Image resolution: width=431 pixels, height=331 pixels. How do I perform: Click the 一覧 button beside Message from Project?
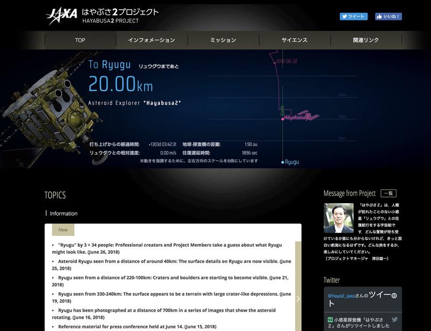pos(388,193)
